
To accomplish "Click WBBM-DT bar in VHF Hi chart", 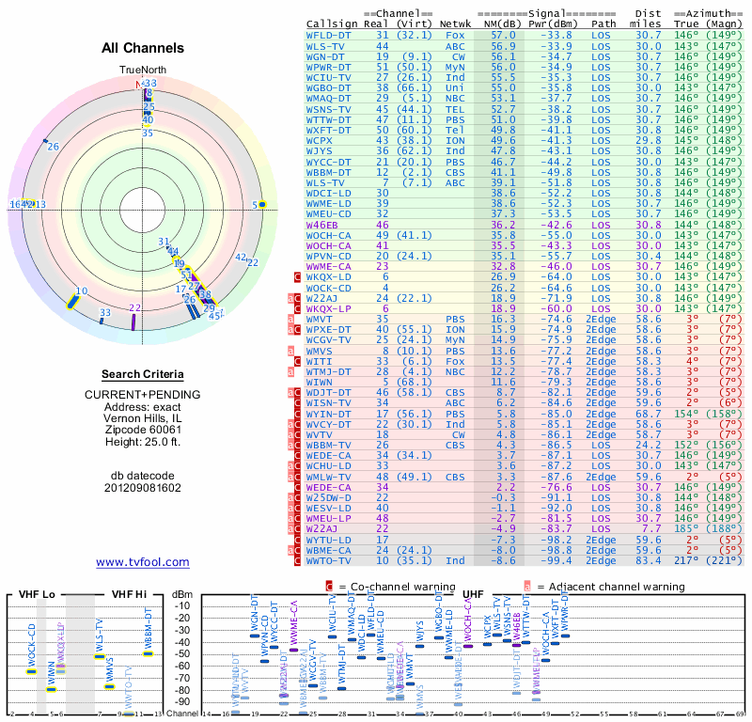I will tap(148, 653).
